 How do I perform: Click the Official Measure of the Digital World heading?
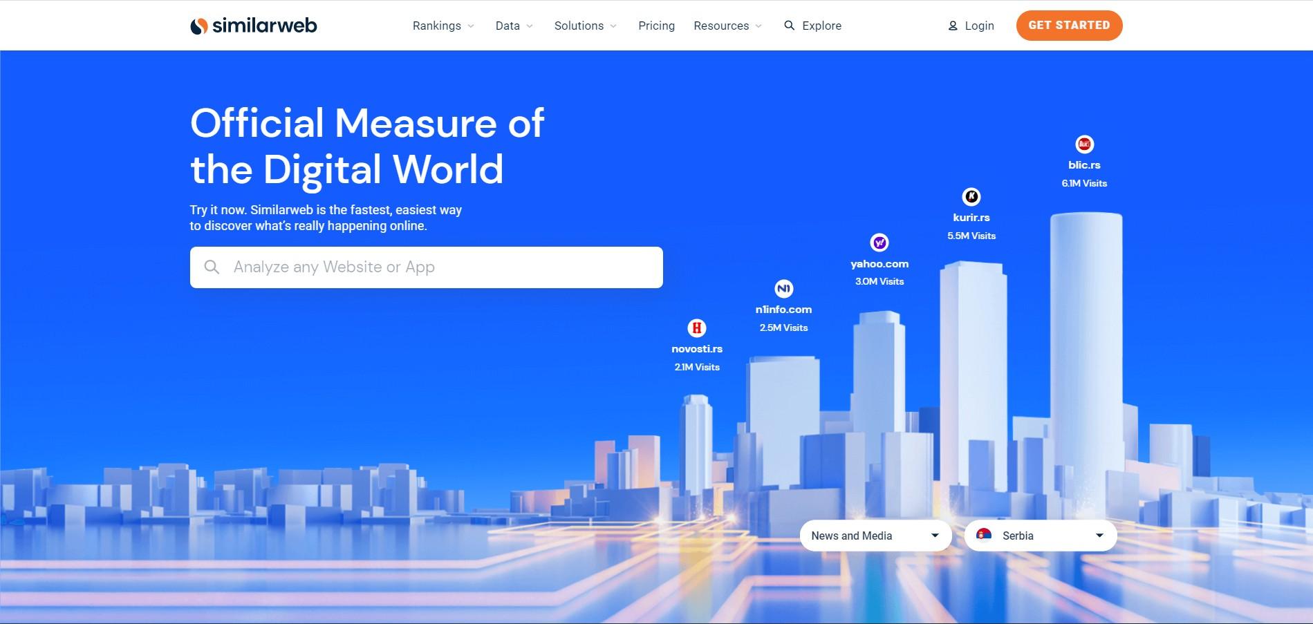pyautogui.click(x=367, y=146)
